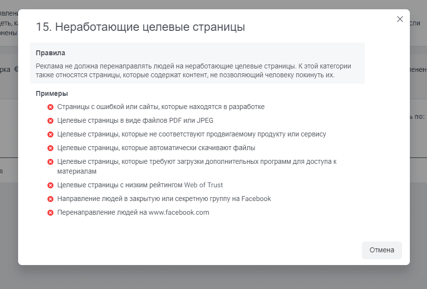Close the dialog with the X button
The width and height of the screenshot is (427, 289).
coord(400,19)
